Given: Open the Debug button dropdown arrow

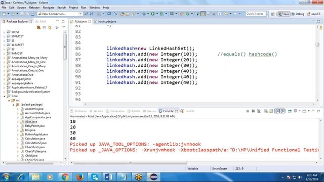Looking at the screenshot, I should click(148, 14).
